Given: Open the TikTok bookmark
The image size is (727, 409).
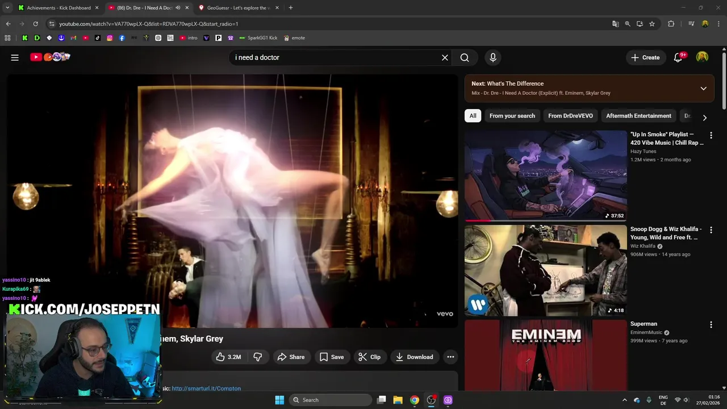Looking at the screenshot, I should click(x=98, y=38).
